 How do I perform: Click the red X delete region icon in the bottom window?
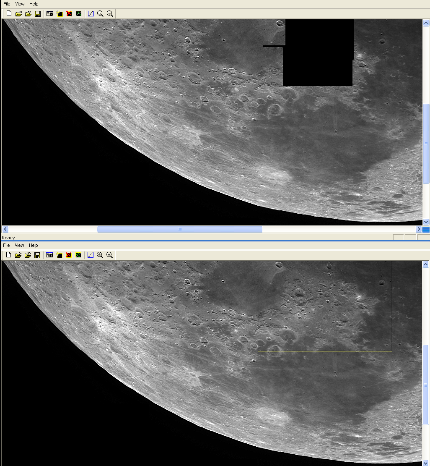tap(69, 255)
